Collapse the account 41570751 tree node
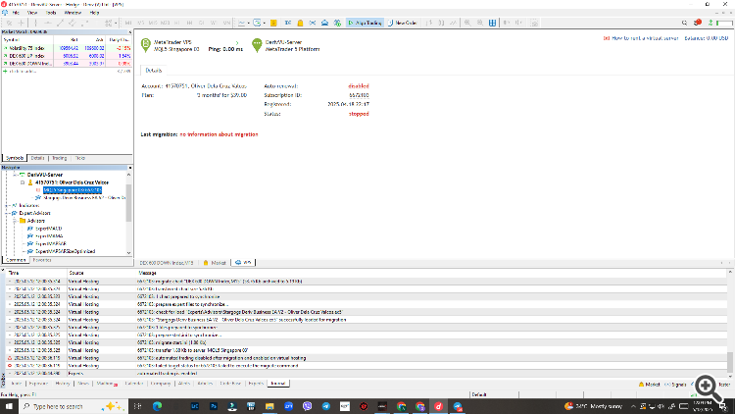 (23, 182)
